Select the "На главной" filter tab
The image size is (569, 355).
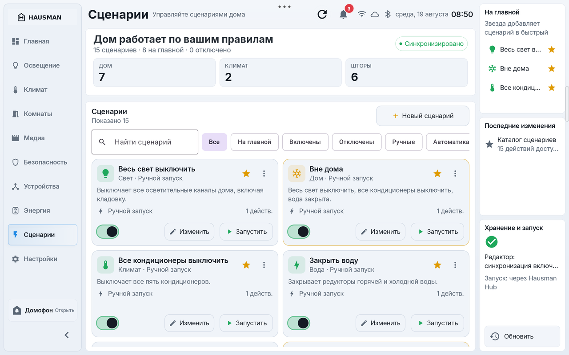(x=254, y=142)
